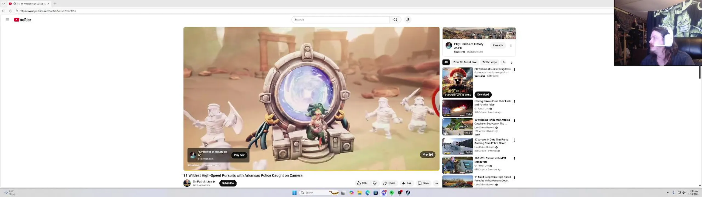
Task: Open Copilot icon in taskbar
Action: [x=351, y=193]
